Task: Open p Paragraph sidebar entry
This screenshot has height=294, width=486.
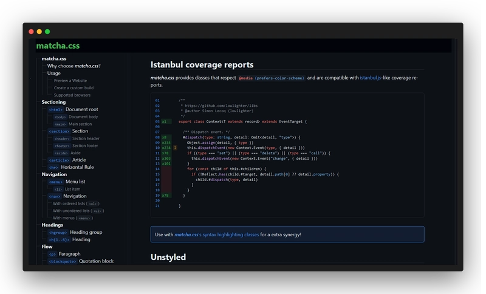Action: click(x=64, y=254)
